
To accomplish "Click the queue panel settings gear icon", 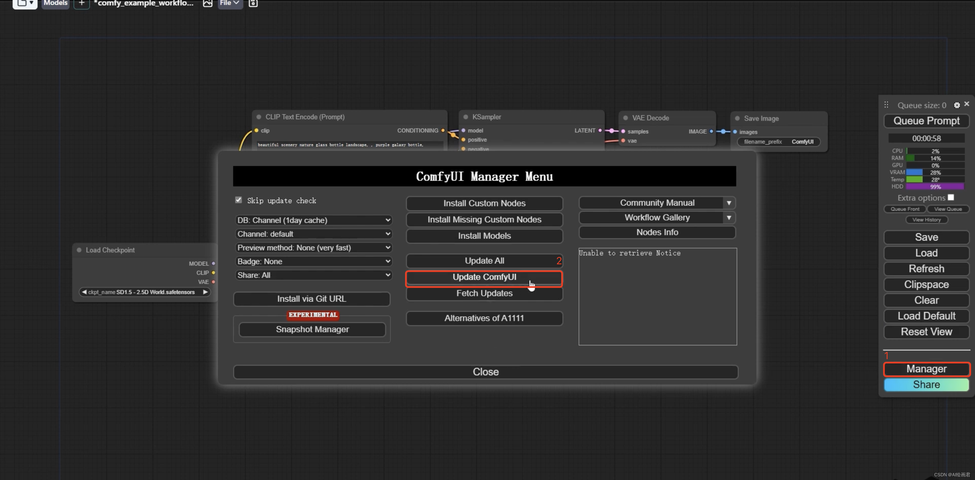I will (x=956, y=105).
